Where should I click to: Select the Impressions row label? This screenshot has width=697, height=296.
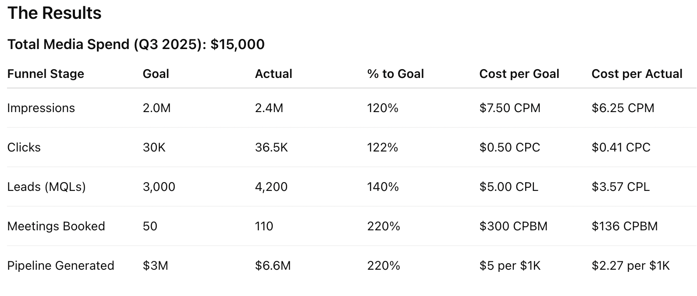pyautogui.click(x=41, y=108)
